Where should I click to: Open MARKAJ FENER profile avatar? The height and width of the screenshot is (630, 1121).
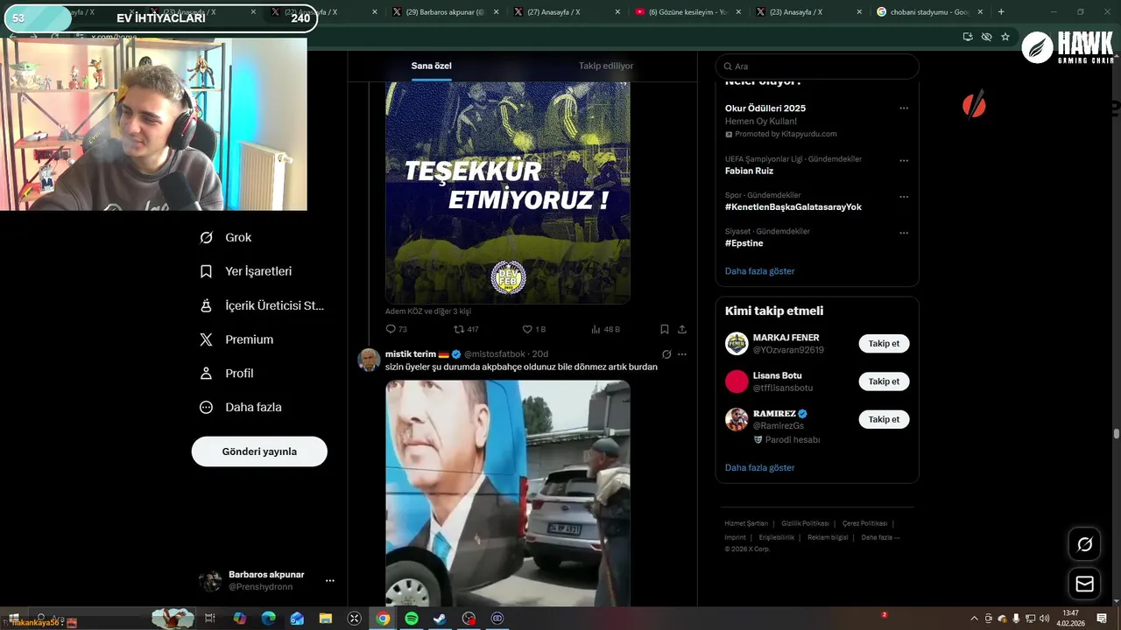pos(737,344)
